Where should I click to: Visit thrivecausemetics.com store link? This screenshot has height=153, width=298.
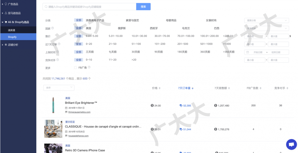pyautogui.click(x=79, y=112)
